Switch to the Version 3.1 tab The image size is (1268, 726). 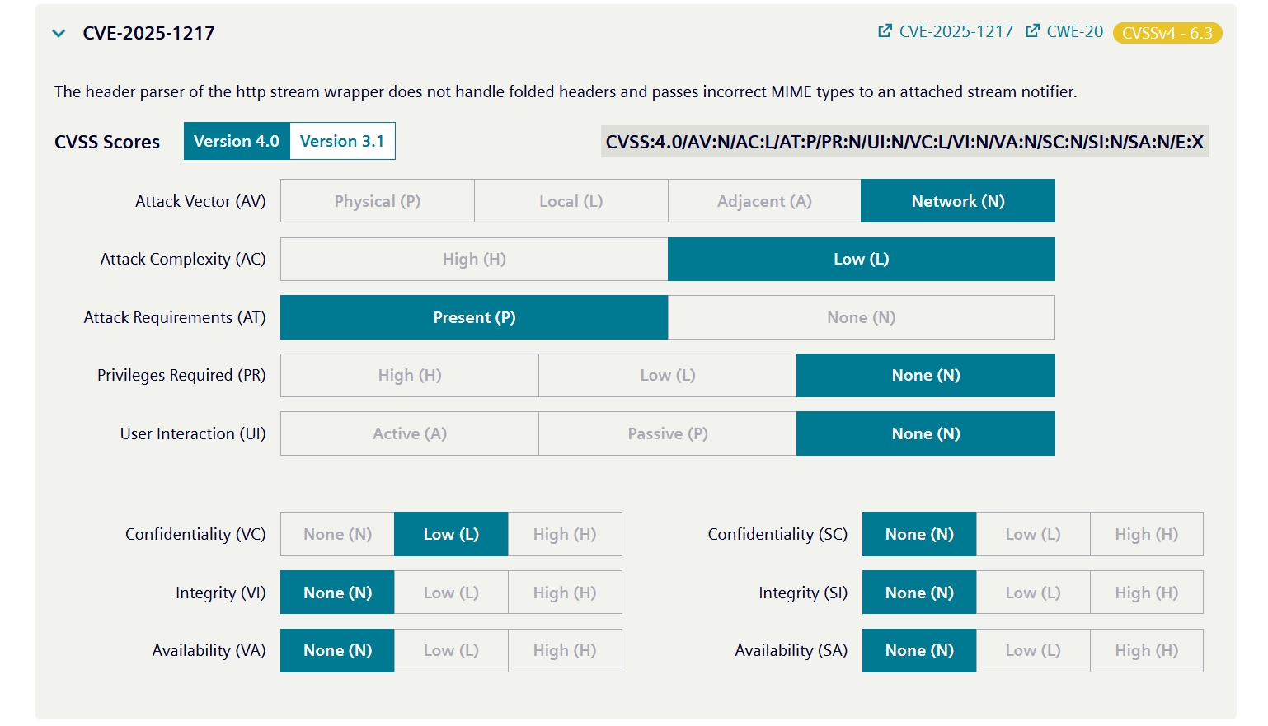[x=342, y=141]
